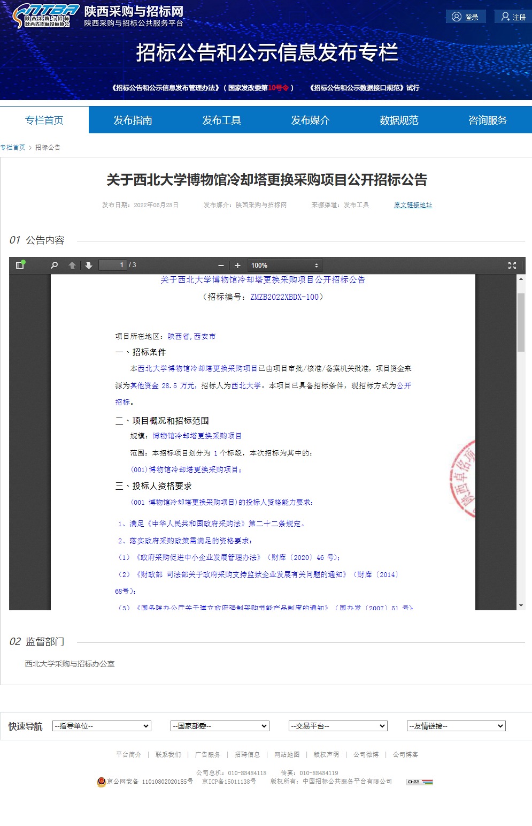Click the PDF page number field
532x826 pixels.
(x=113, y=265)
